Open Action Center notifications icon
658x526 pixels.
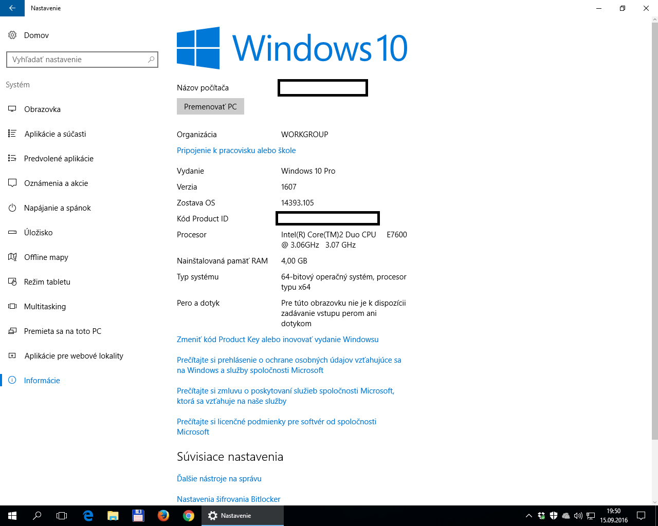tap(641, 516)
